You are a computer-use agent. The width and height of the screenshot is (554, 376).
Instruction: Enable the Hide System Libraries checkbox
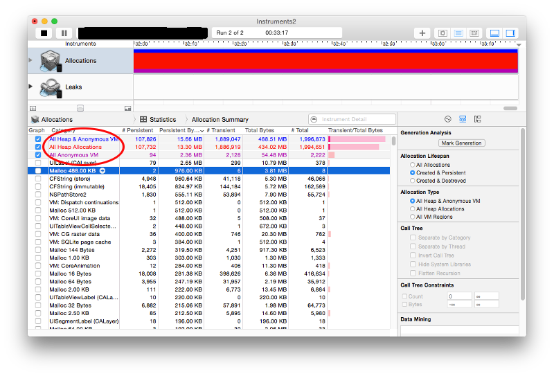tap(413, 264)
